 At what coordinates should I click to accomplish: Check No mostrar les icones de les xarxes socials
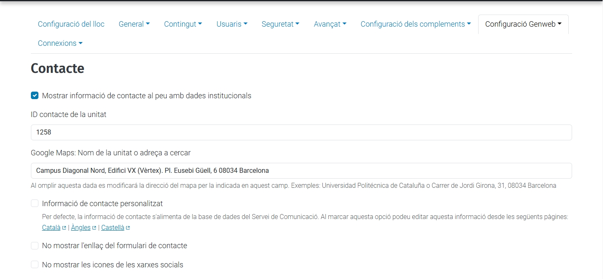[34, 264]
